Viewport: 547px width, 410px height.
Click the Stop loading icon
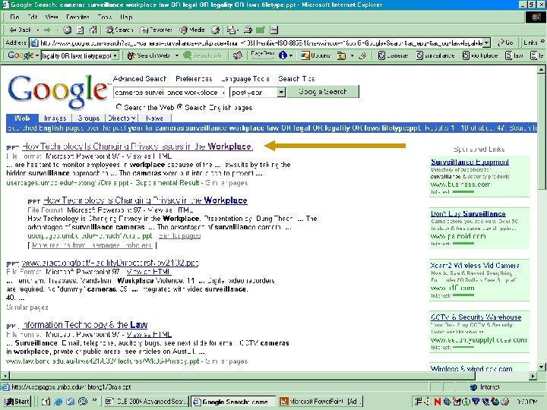tap(67, 30)
